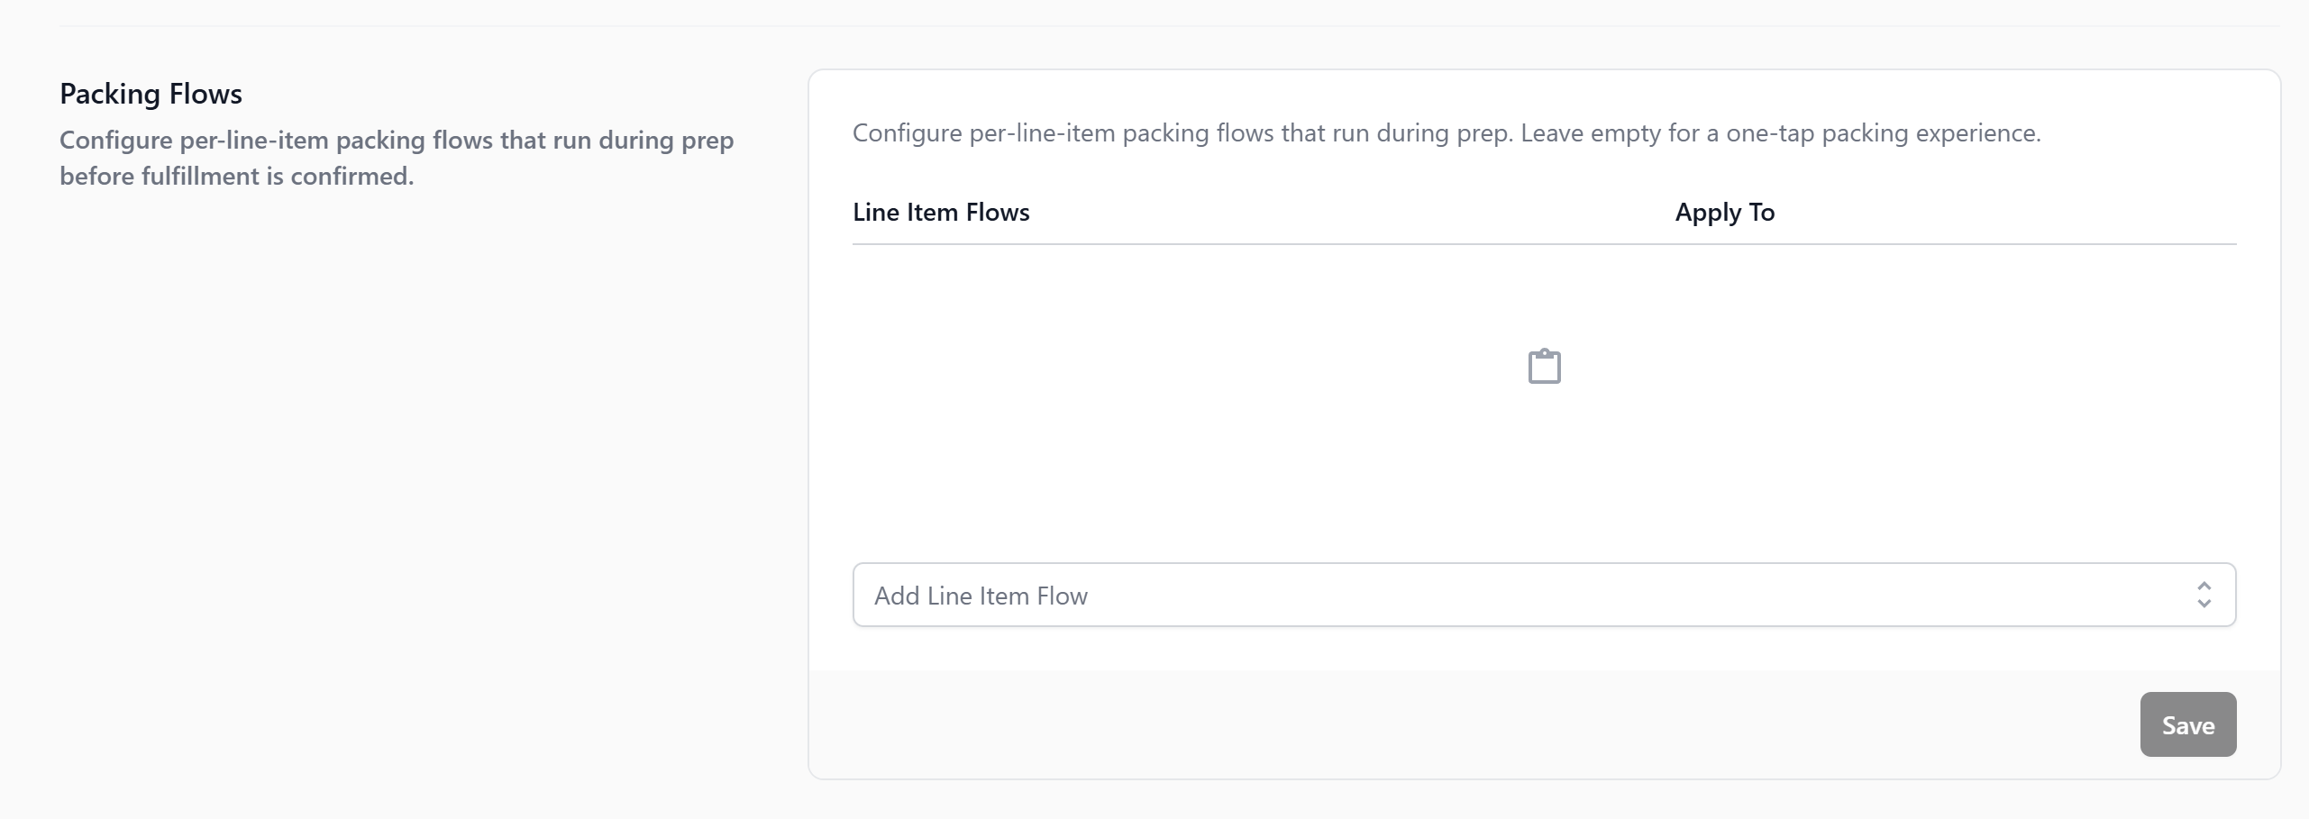Click blank space between Line Item Flows and Apply To
The width and height of the screenshot is (2309, 819).
point(1352,213)
